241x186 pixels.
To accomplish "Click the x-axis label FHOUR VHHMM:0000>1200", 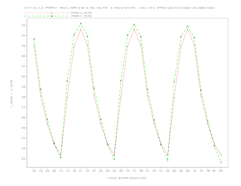I will [127, 178].
